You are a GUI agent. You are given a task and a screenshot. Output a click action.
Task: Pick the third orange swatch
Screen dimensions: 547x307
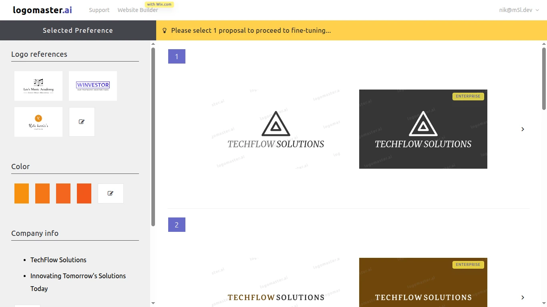63,193
